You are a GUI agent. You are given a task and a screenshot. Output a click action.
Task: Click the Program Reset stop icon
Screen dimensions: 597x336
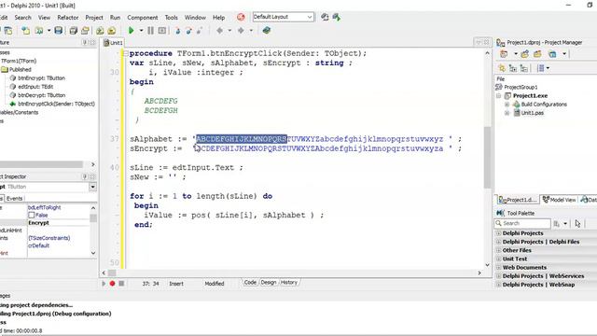[x=162, y=31]
